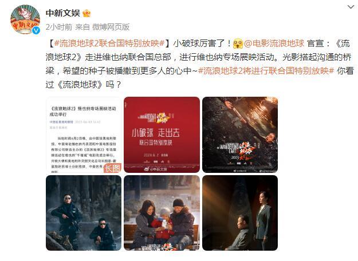The width and height of the screenshot is (358, 261).
Task: Click the @中新文娱 watermark on red poster
Action: (155, 169)
